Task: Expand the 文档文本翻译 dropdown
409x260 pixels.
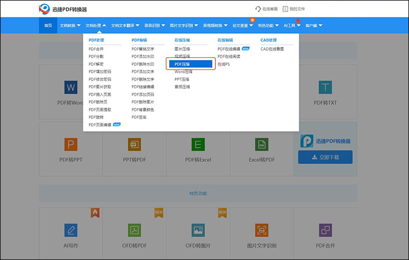Action: pyautogui.click(x=125, y=25)
